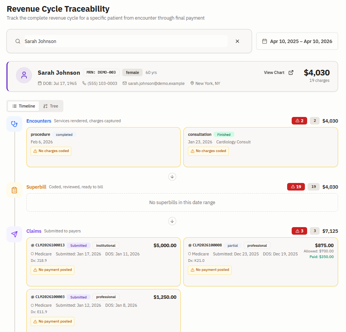Open the Claims 3 alerts badge
Viewport: 346px width, 332px height.
(299, 231)
